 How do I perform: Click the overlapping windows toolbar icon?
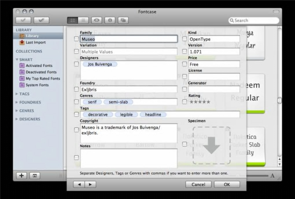(x=123, y=20)
